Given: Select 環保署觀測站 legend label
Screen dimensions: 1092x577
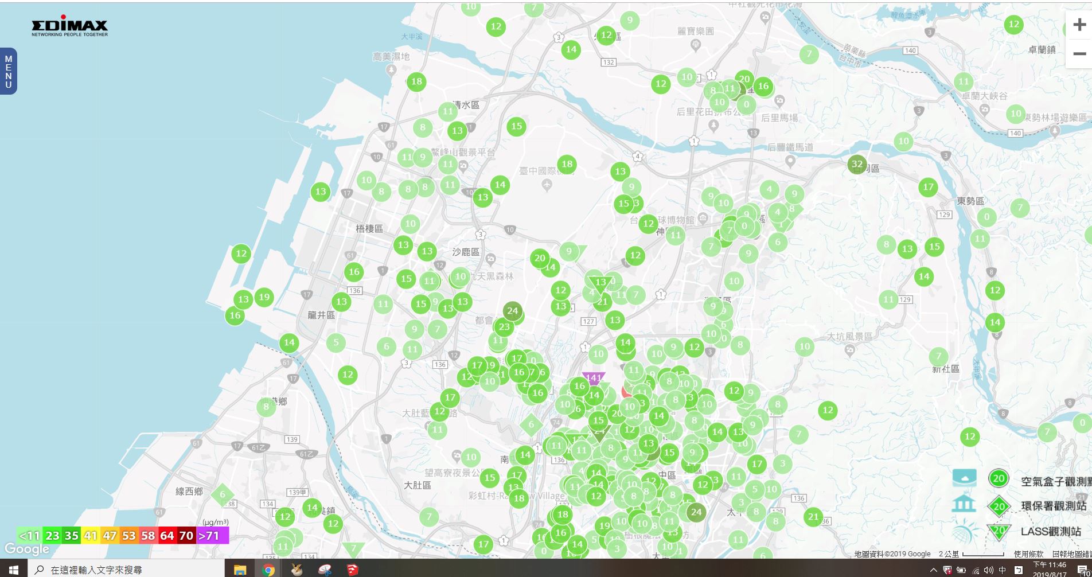Looking at the screenshot, I should tap(1054, 506).
